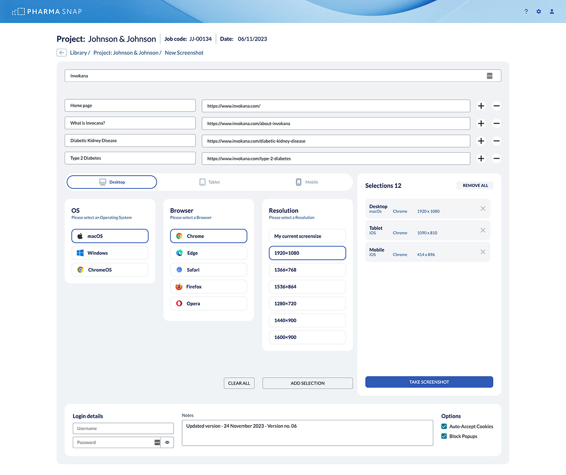Image resolution: width=566 pixels, height=475 pixels.
Task: Click the REMOVE ALL button
Action: (475, 186)
